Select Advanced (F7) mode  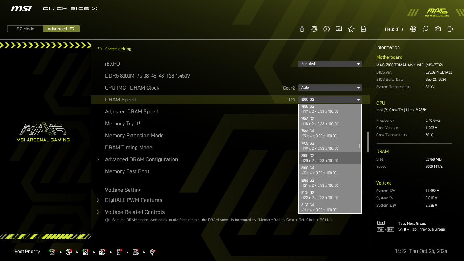62,29
